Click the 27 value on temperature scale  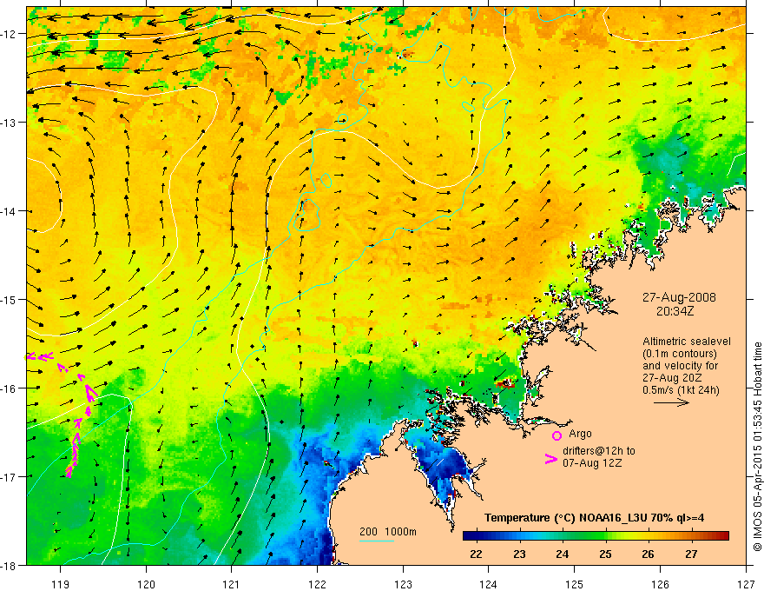[x=691, y=554]
